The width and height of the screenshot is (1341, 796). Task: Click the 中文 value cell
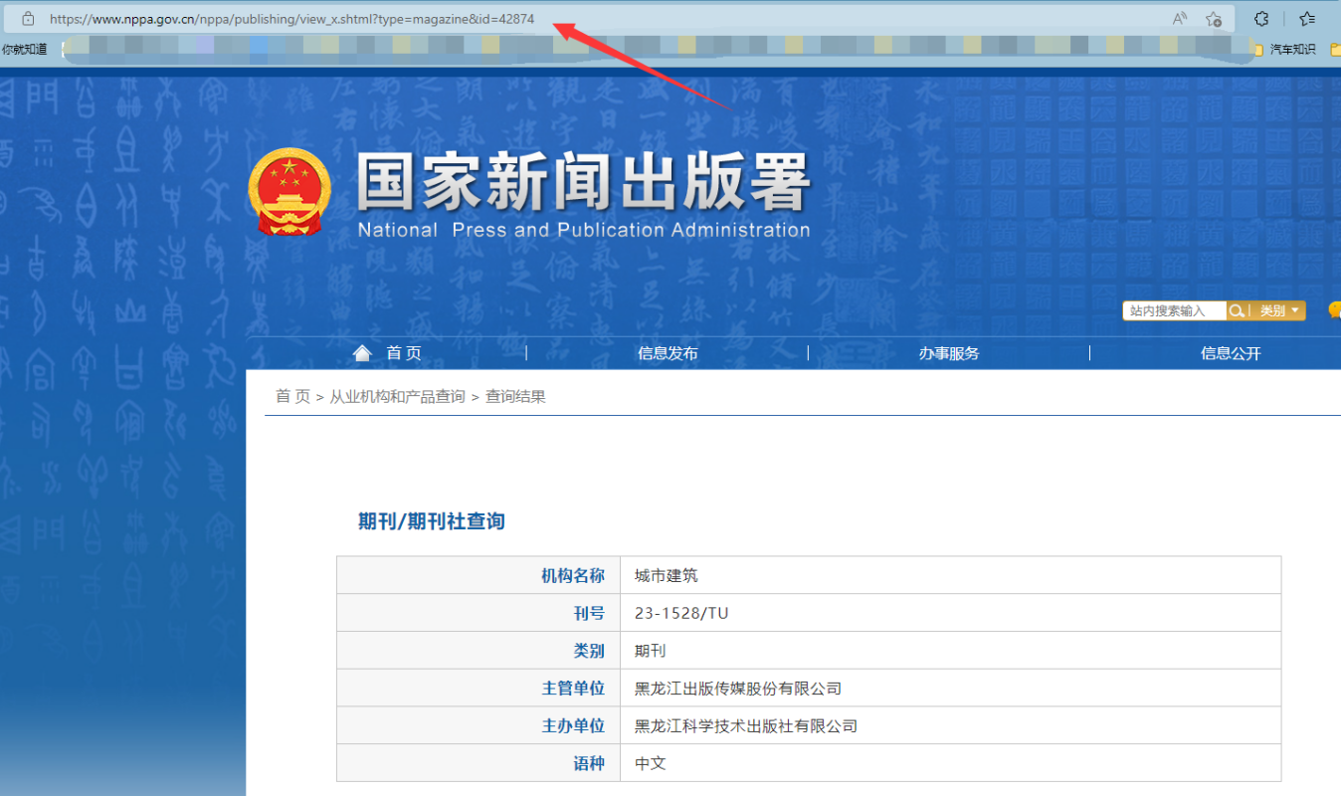click(x=951, y=763)
